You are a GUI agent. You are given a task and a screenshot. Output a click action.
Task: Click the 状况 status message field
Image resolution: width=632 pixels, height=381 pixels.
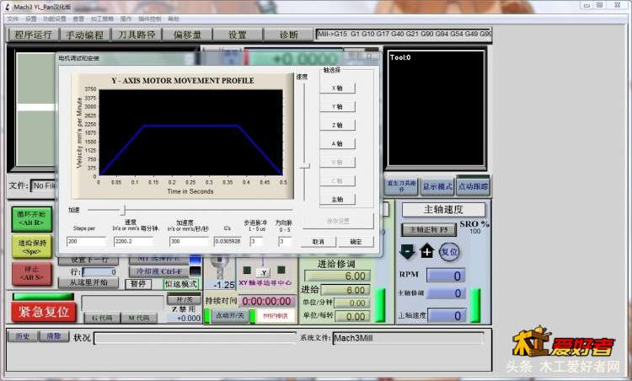tap(195, 338)
